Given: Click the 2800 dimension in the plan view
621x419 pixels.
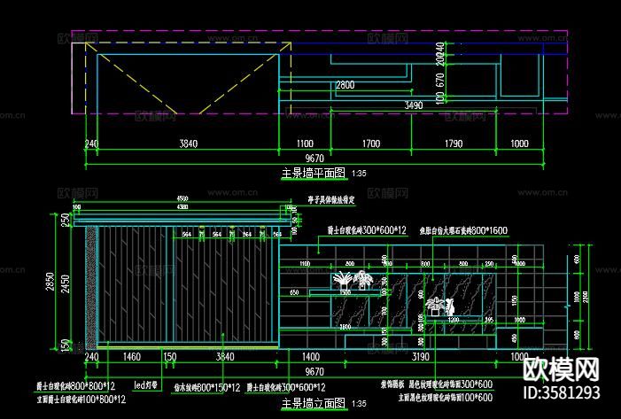Looking at the screenshot, I should pos(345,85).
